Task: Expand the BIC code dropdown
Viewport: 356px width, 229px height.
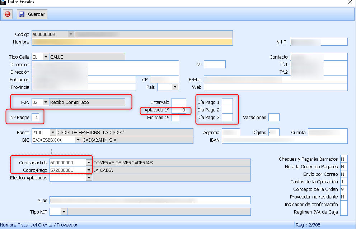Action: coord(78,140)
